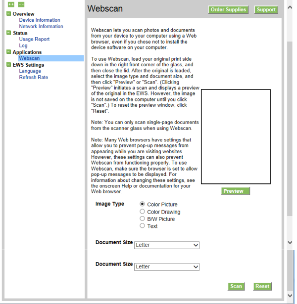
Task: Collapse the Overview section
Action: coord(8,13)
